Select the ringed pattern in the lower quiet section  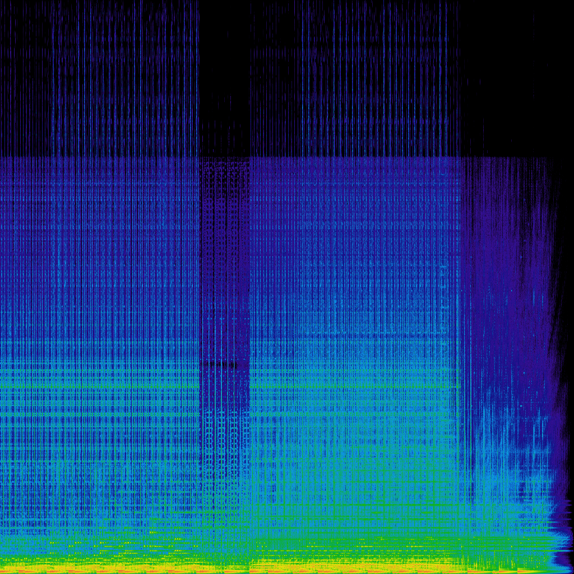coord(224,437)
